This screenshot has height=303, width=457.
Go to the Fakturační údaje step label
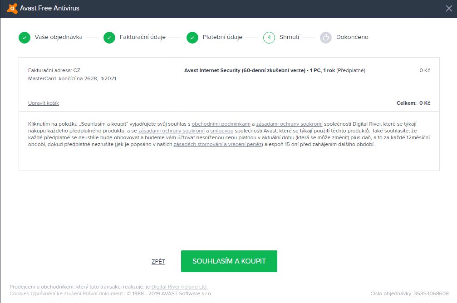[x=143, y=37]
